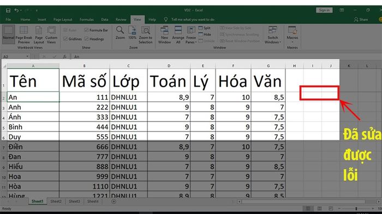The image size is (382, 214).
Task: Click the Name Box showing A2
Action: 14,57
